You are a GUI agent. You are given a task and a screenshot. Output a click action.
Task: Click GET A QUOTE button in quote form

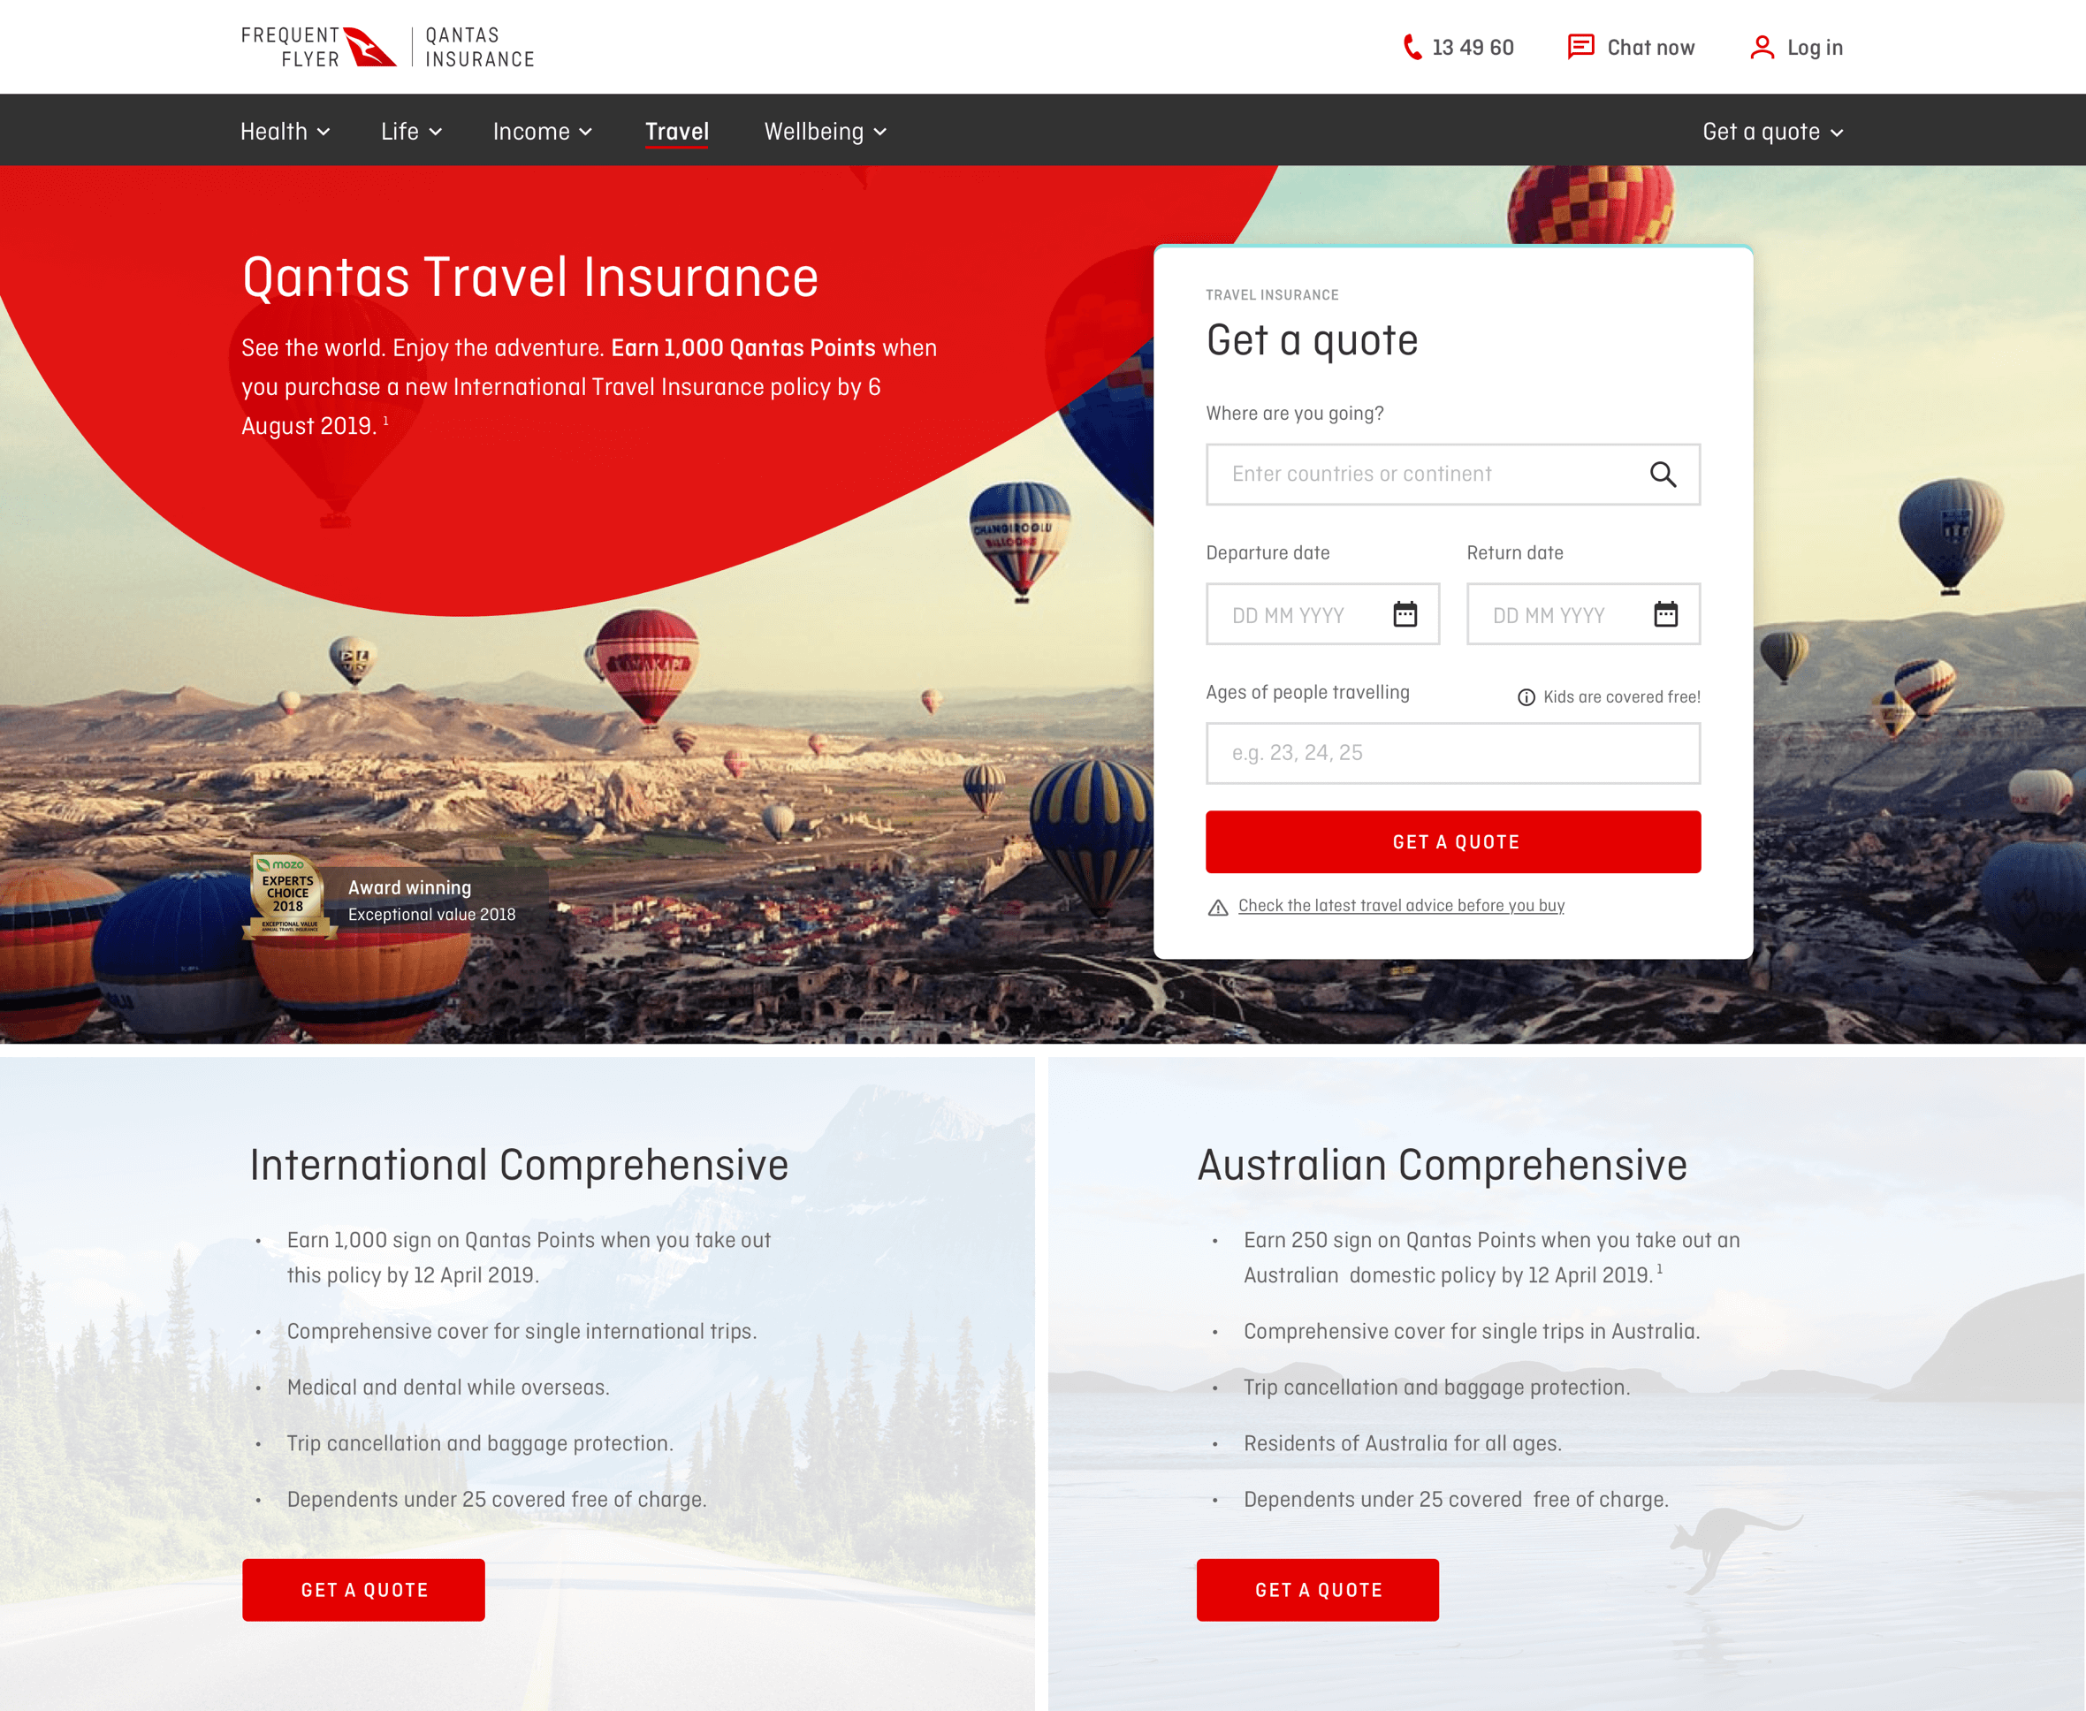[1452, 841]
